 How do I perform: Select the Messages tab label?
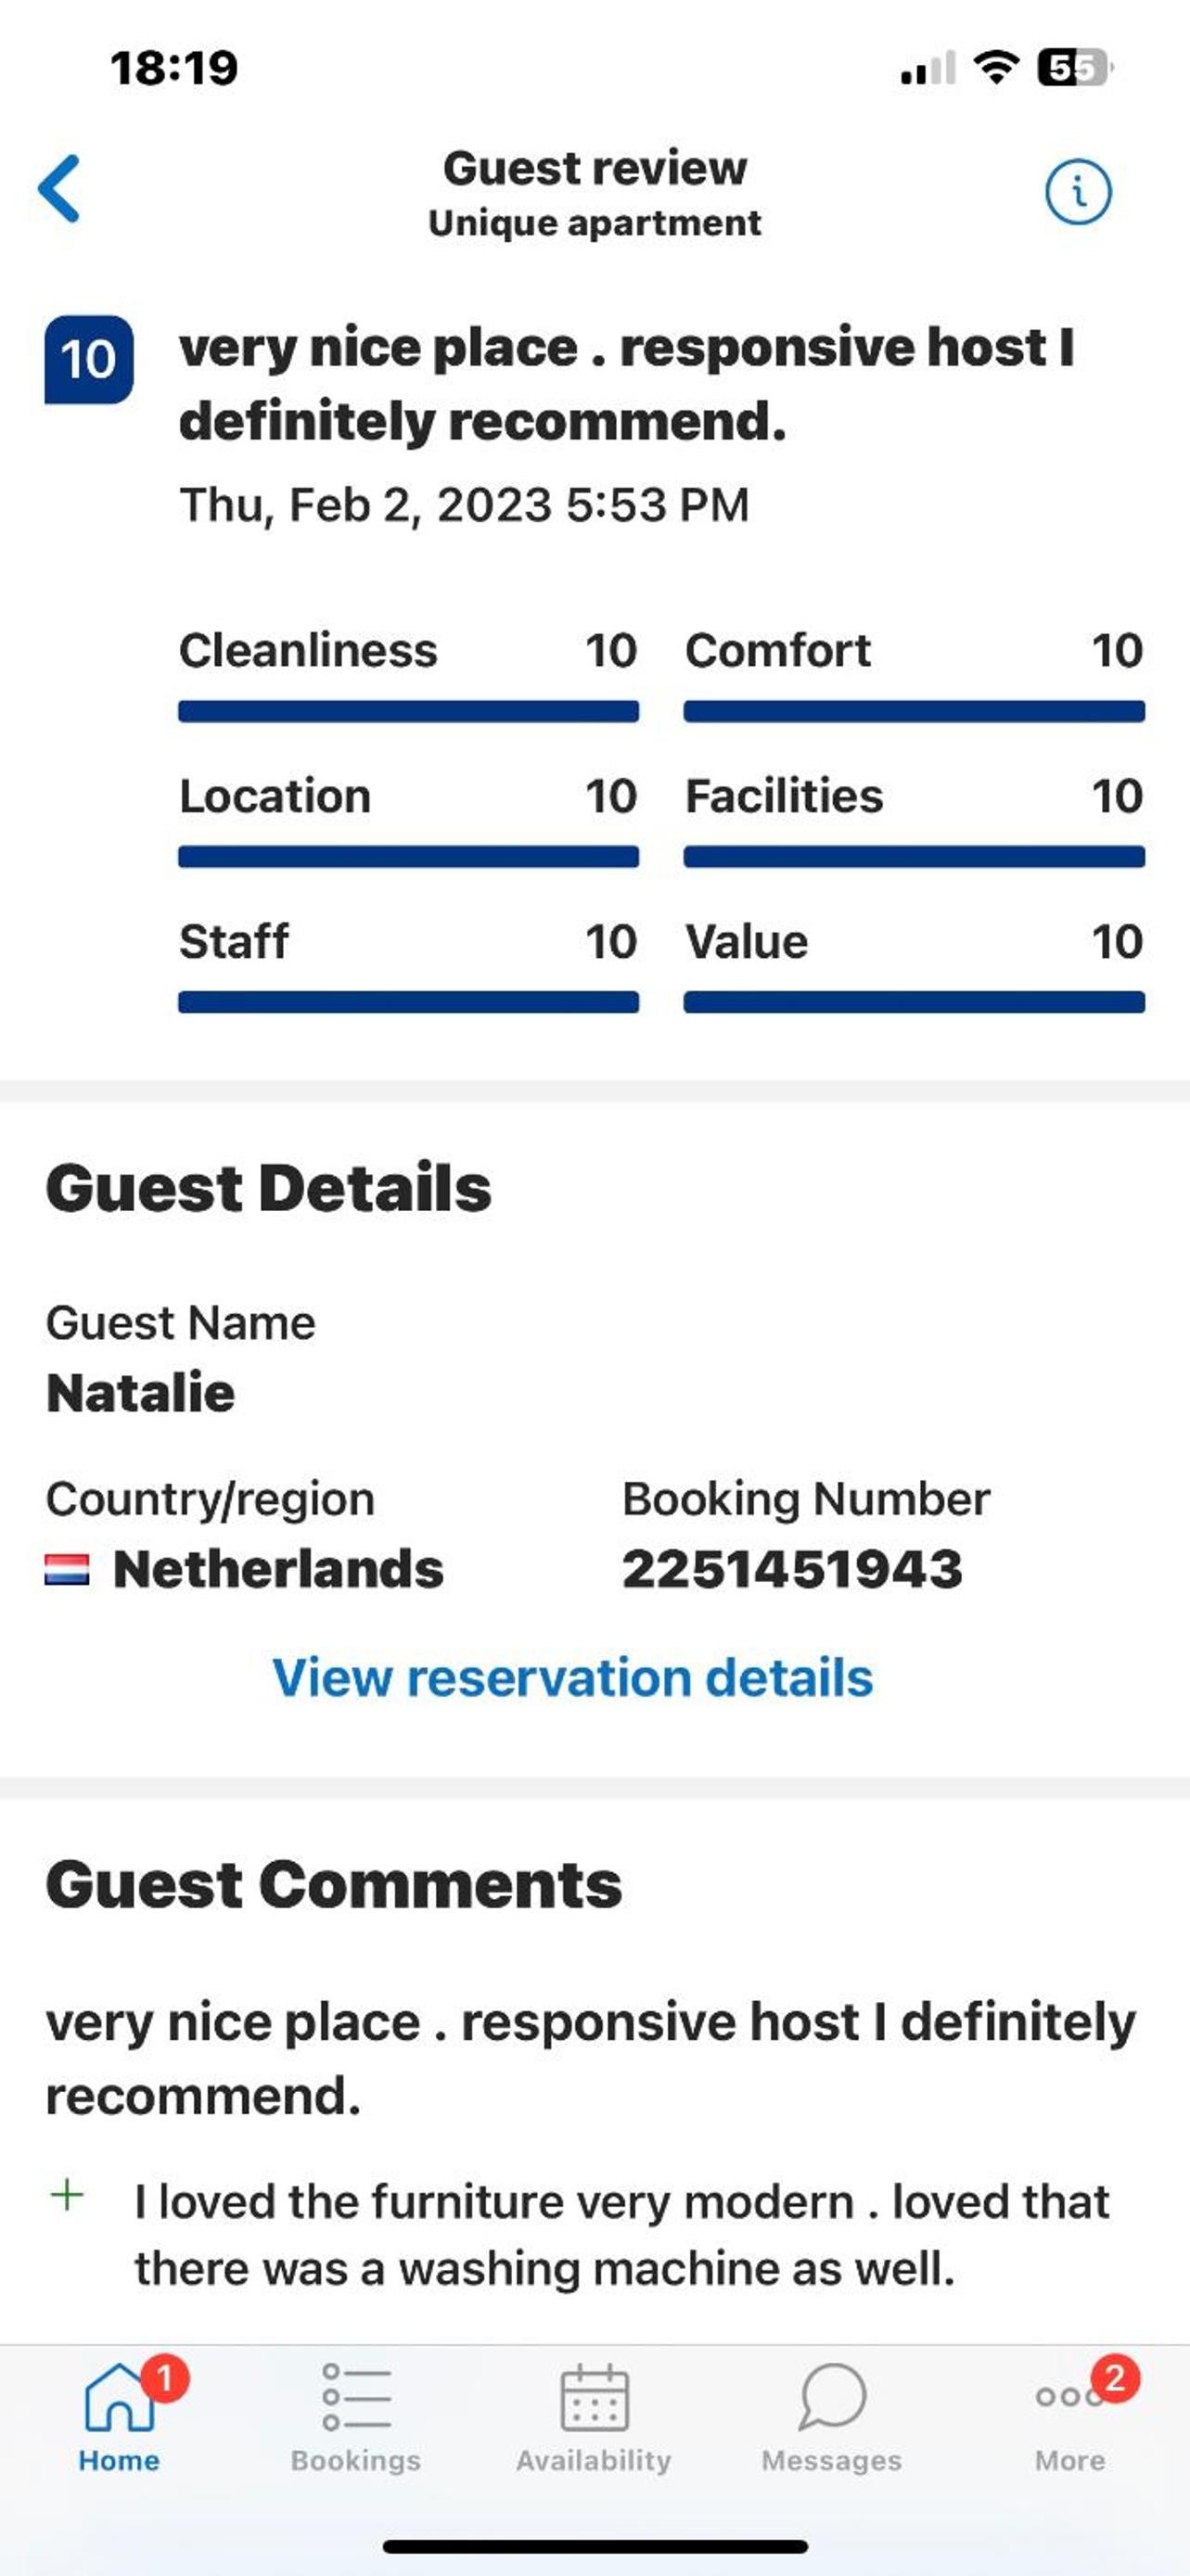pos(832,2460)
